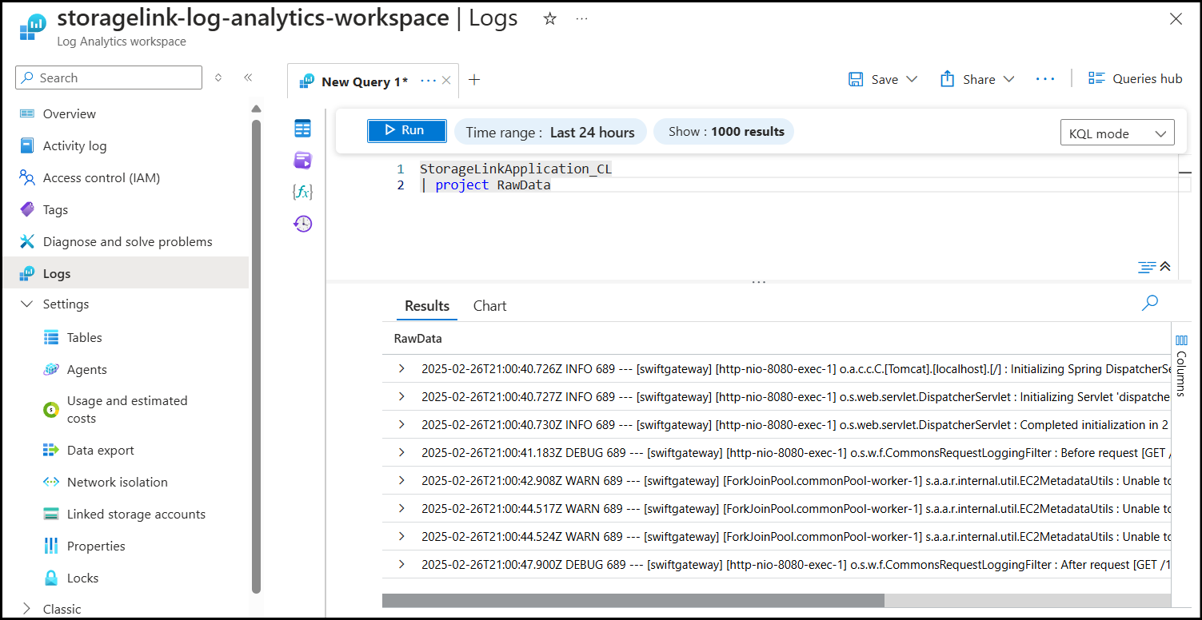Image resolution: width=1202 pixels, height=620 pixels.
Task: Open the Tables side pane icon
Action: pos(302,129)
